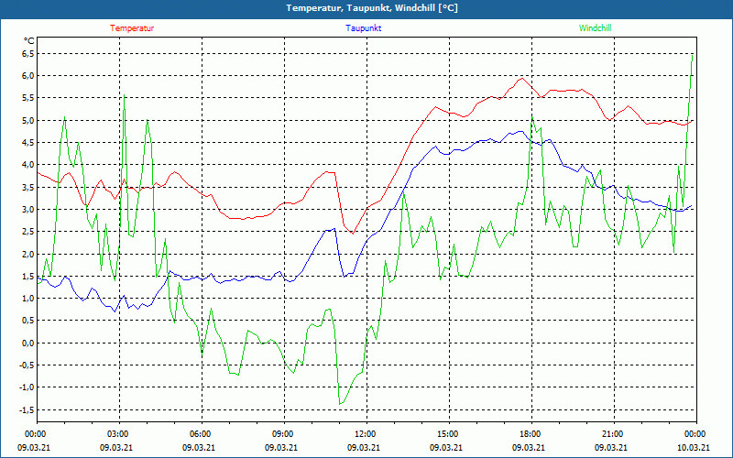This screenshot has width=733, height=458.
Task: Click the 0,0 value on the y-axis
Action: (x=28, y=343)
